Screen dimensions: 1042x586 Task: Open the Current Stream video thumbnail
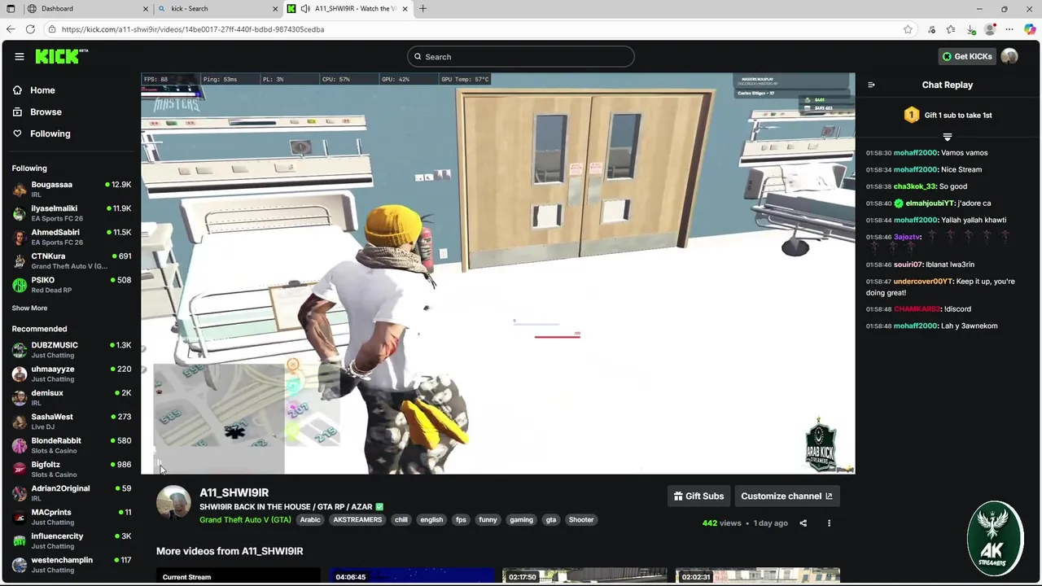pyautogui.click(x=239, y=575)
